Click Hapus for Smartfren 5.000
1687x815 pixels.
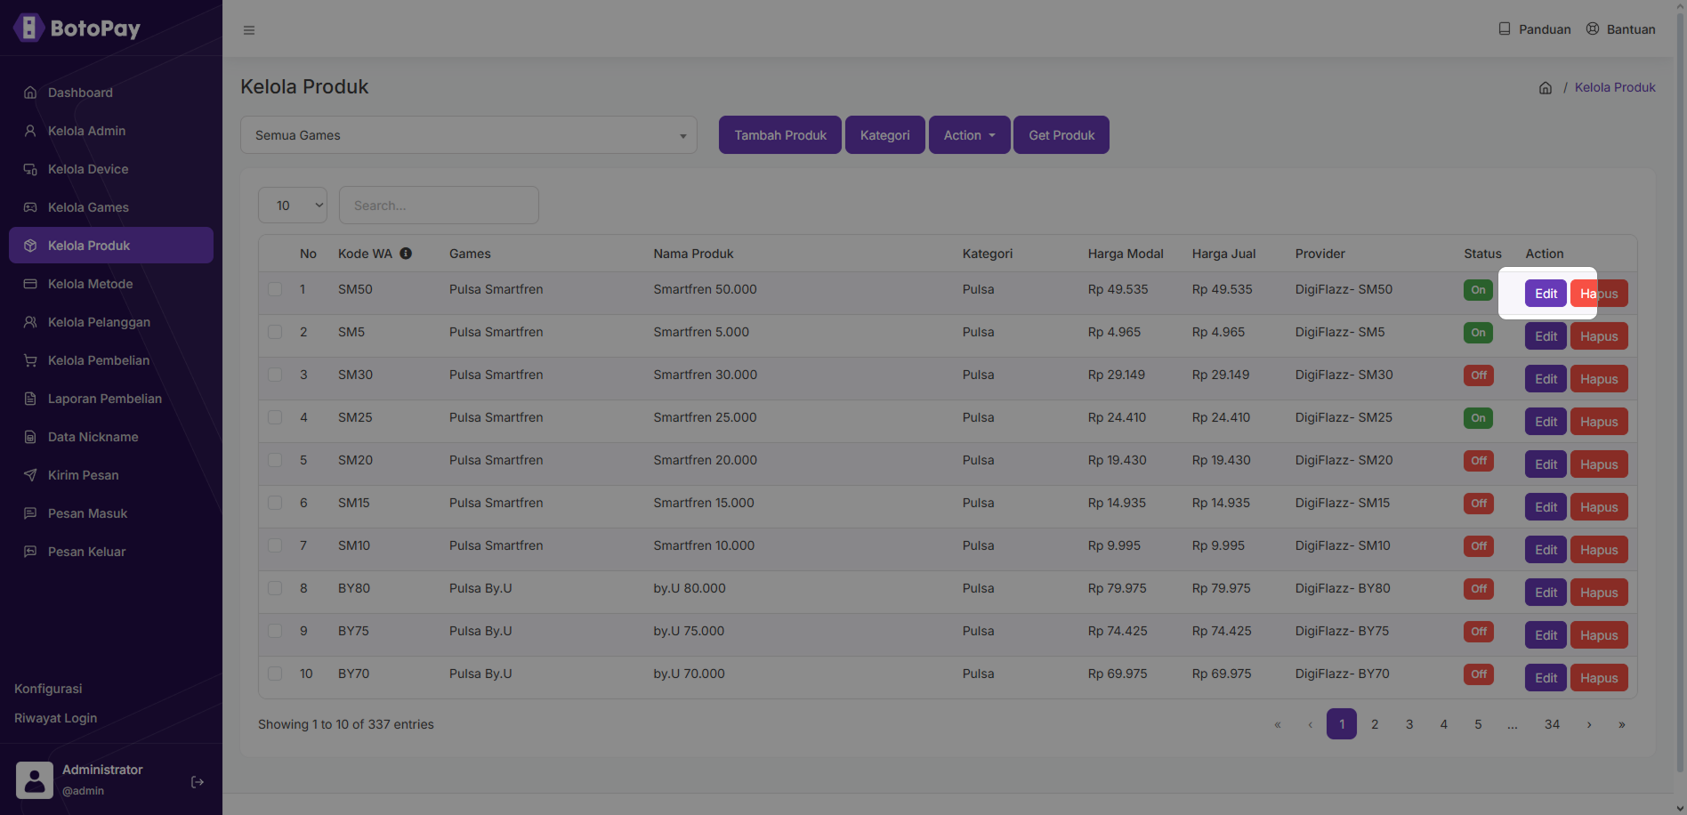[x=1599, y=336]
